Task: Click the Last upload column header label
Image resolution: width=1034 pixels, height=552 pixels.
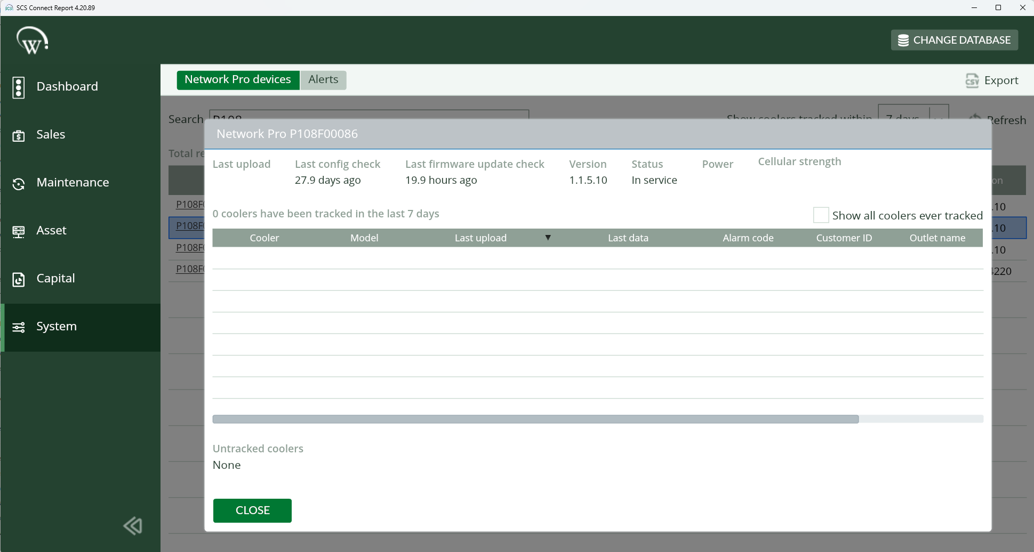Action: tap(480, 238)
